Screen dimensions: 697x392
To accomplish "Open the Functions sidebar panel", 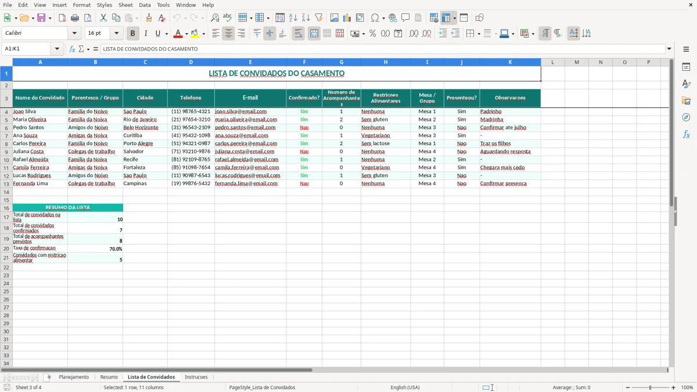I will point(686,134).
